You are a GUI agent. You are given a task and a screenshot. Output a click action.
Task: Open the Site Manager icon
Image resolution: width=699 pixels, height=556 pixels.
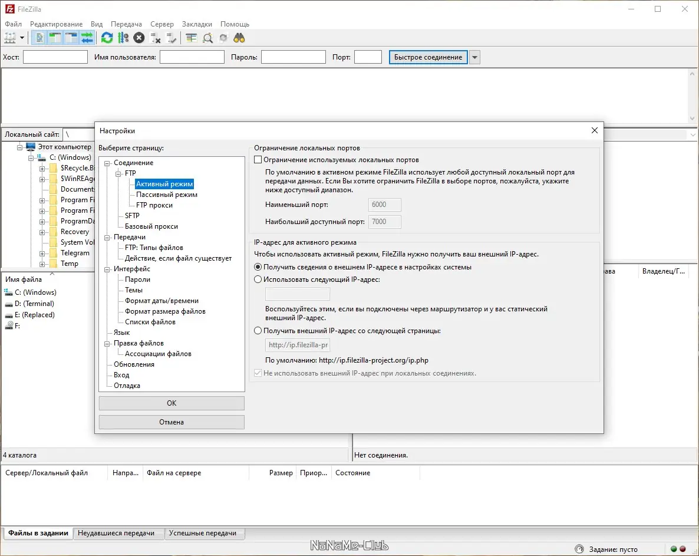(x=10, y=38)
